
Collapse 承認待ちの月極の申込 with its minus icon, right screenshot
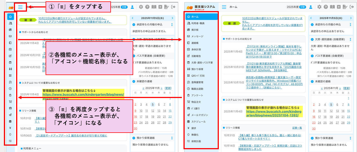312,25
